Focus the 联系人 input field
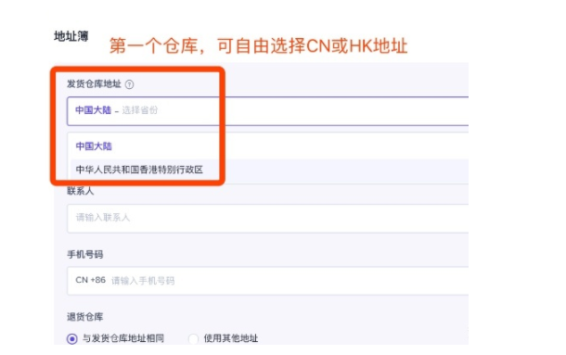Image resolution: width=566 pixels, height=355 pixels. click(x=267, y=218)
